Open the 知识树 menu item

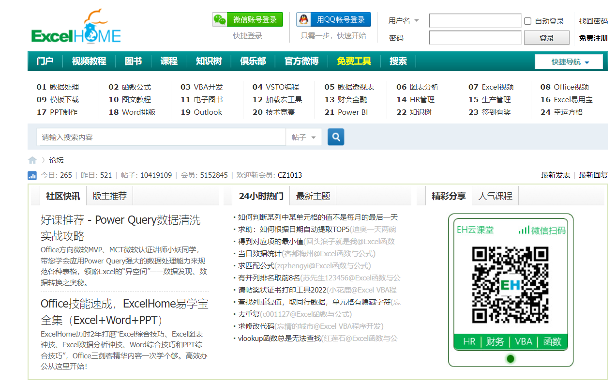pyautogui.click(x=209, y=61)
